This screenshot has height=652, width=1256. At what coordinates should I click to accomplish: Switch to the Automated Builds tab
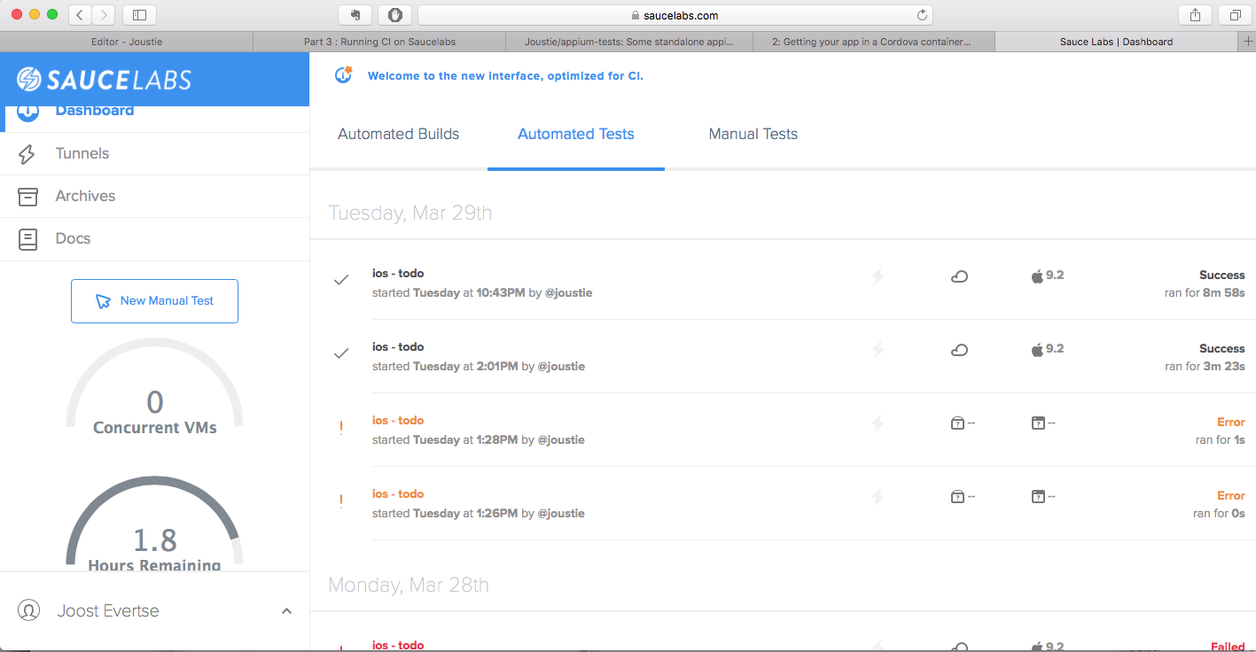pos(398,135)
